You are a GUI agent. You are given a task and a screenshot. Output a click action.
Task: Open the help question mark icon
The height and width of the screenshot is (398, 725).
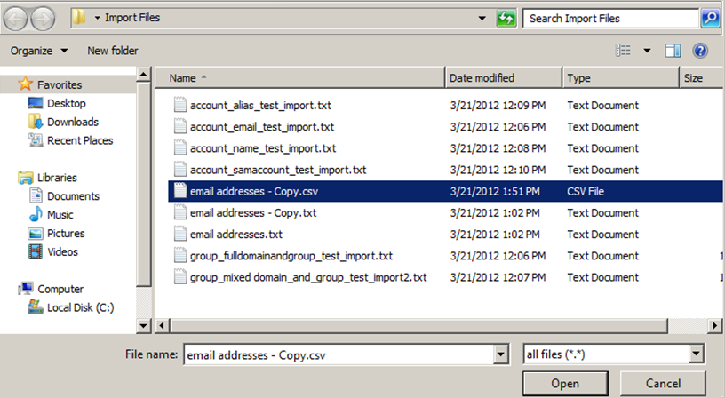(699, 51)
